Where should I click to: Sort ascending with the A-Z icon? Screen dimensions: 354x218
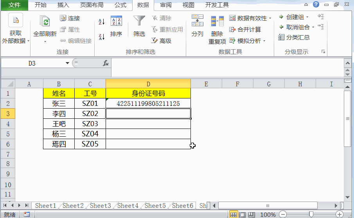[102, 22]
